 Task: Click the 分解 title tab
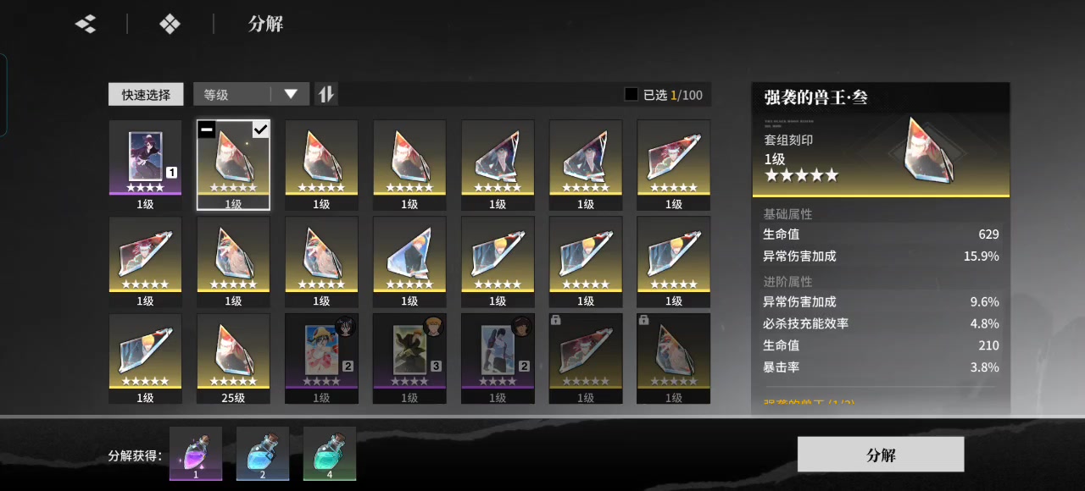click(265, 24)
